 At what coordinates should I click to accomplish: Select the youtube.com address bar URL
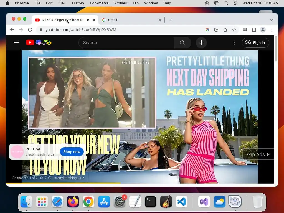(x=81, y=30)
